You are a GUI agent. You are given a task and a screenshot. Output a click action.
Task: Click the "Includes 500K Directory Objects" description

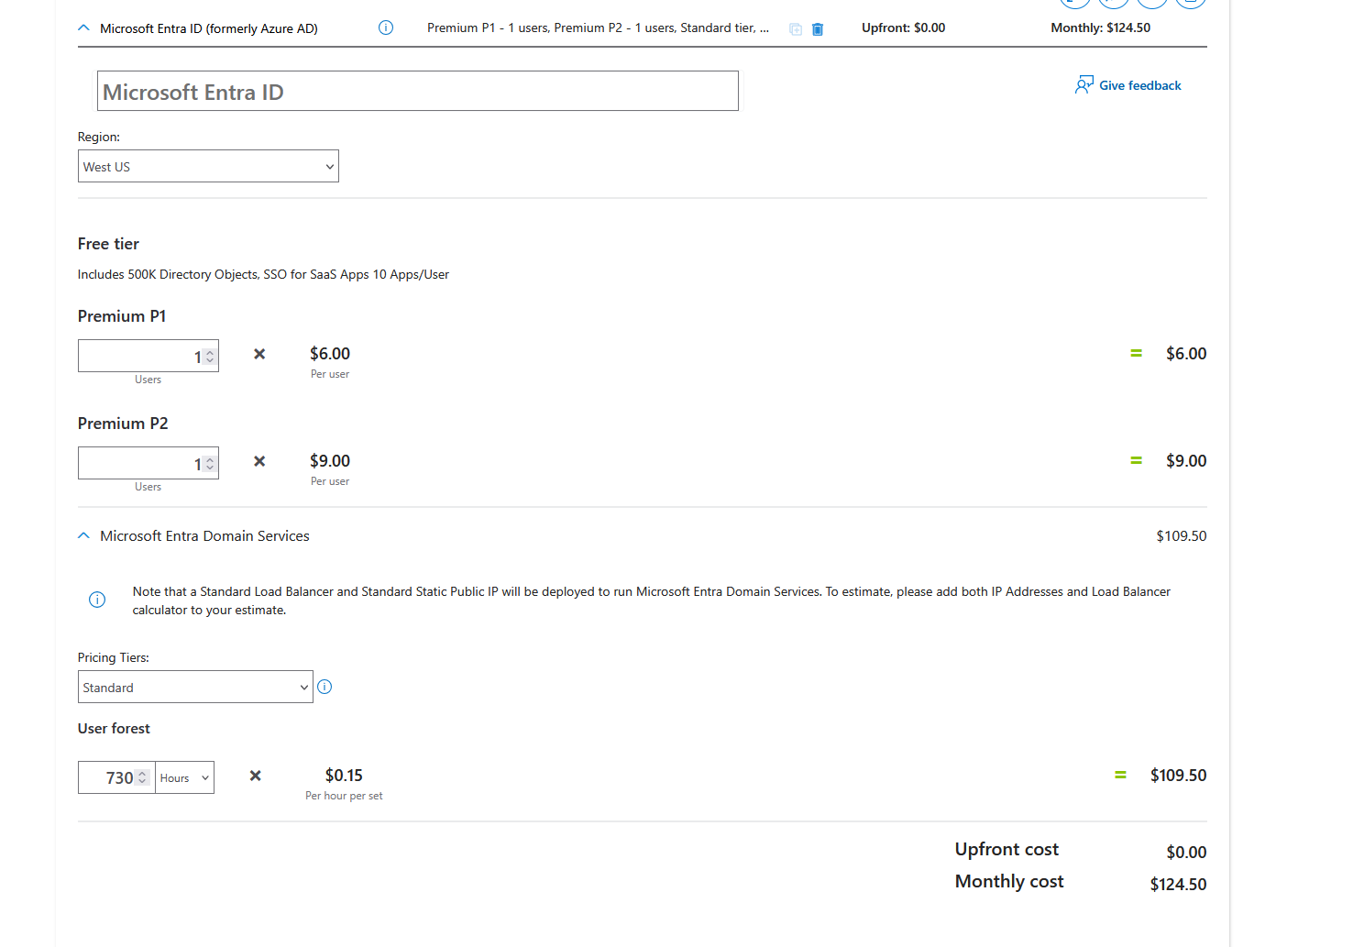(263, 274)
